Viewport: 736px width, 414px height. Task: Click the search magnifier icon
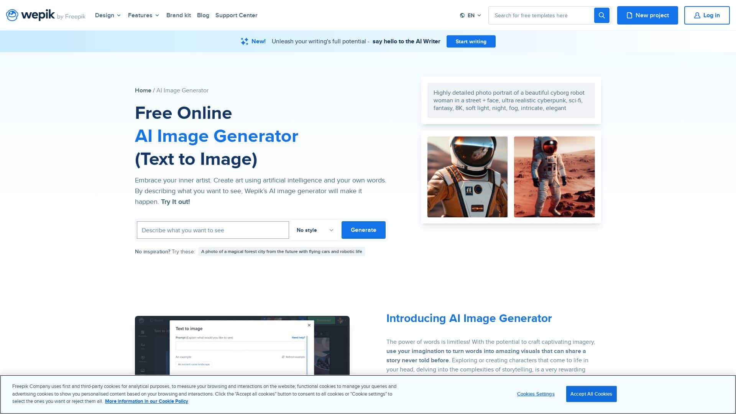click(x=601, y=15)
